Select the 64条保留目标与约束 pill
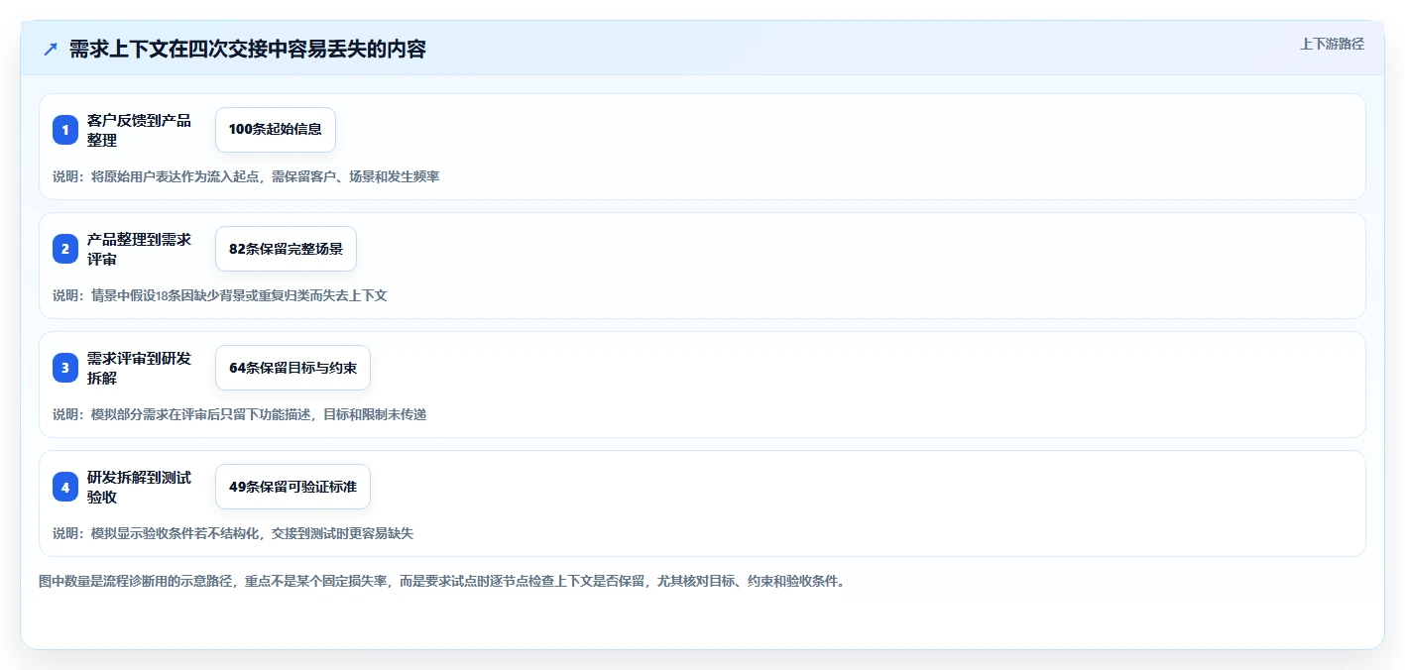Image resolution: width=1405 pixels, height=670 pixels. click(x=293, y=368)
